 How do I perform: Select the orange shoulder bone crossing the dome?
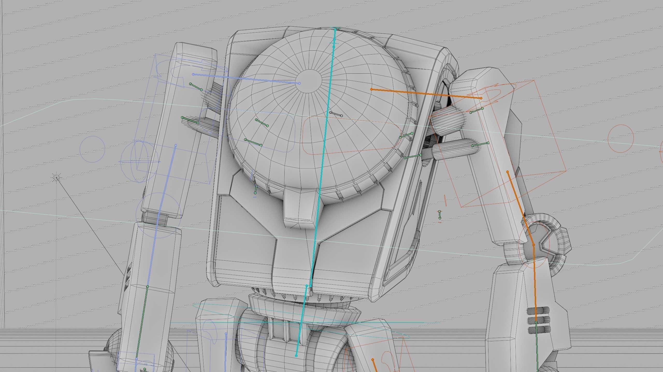pyautogui.click(x=426, y=94)
